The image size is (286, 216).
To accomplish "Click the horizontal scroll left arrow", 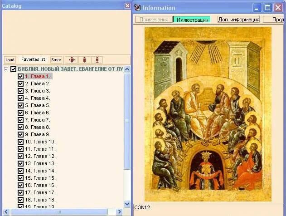I will point(6,212).
